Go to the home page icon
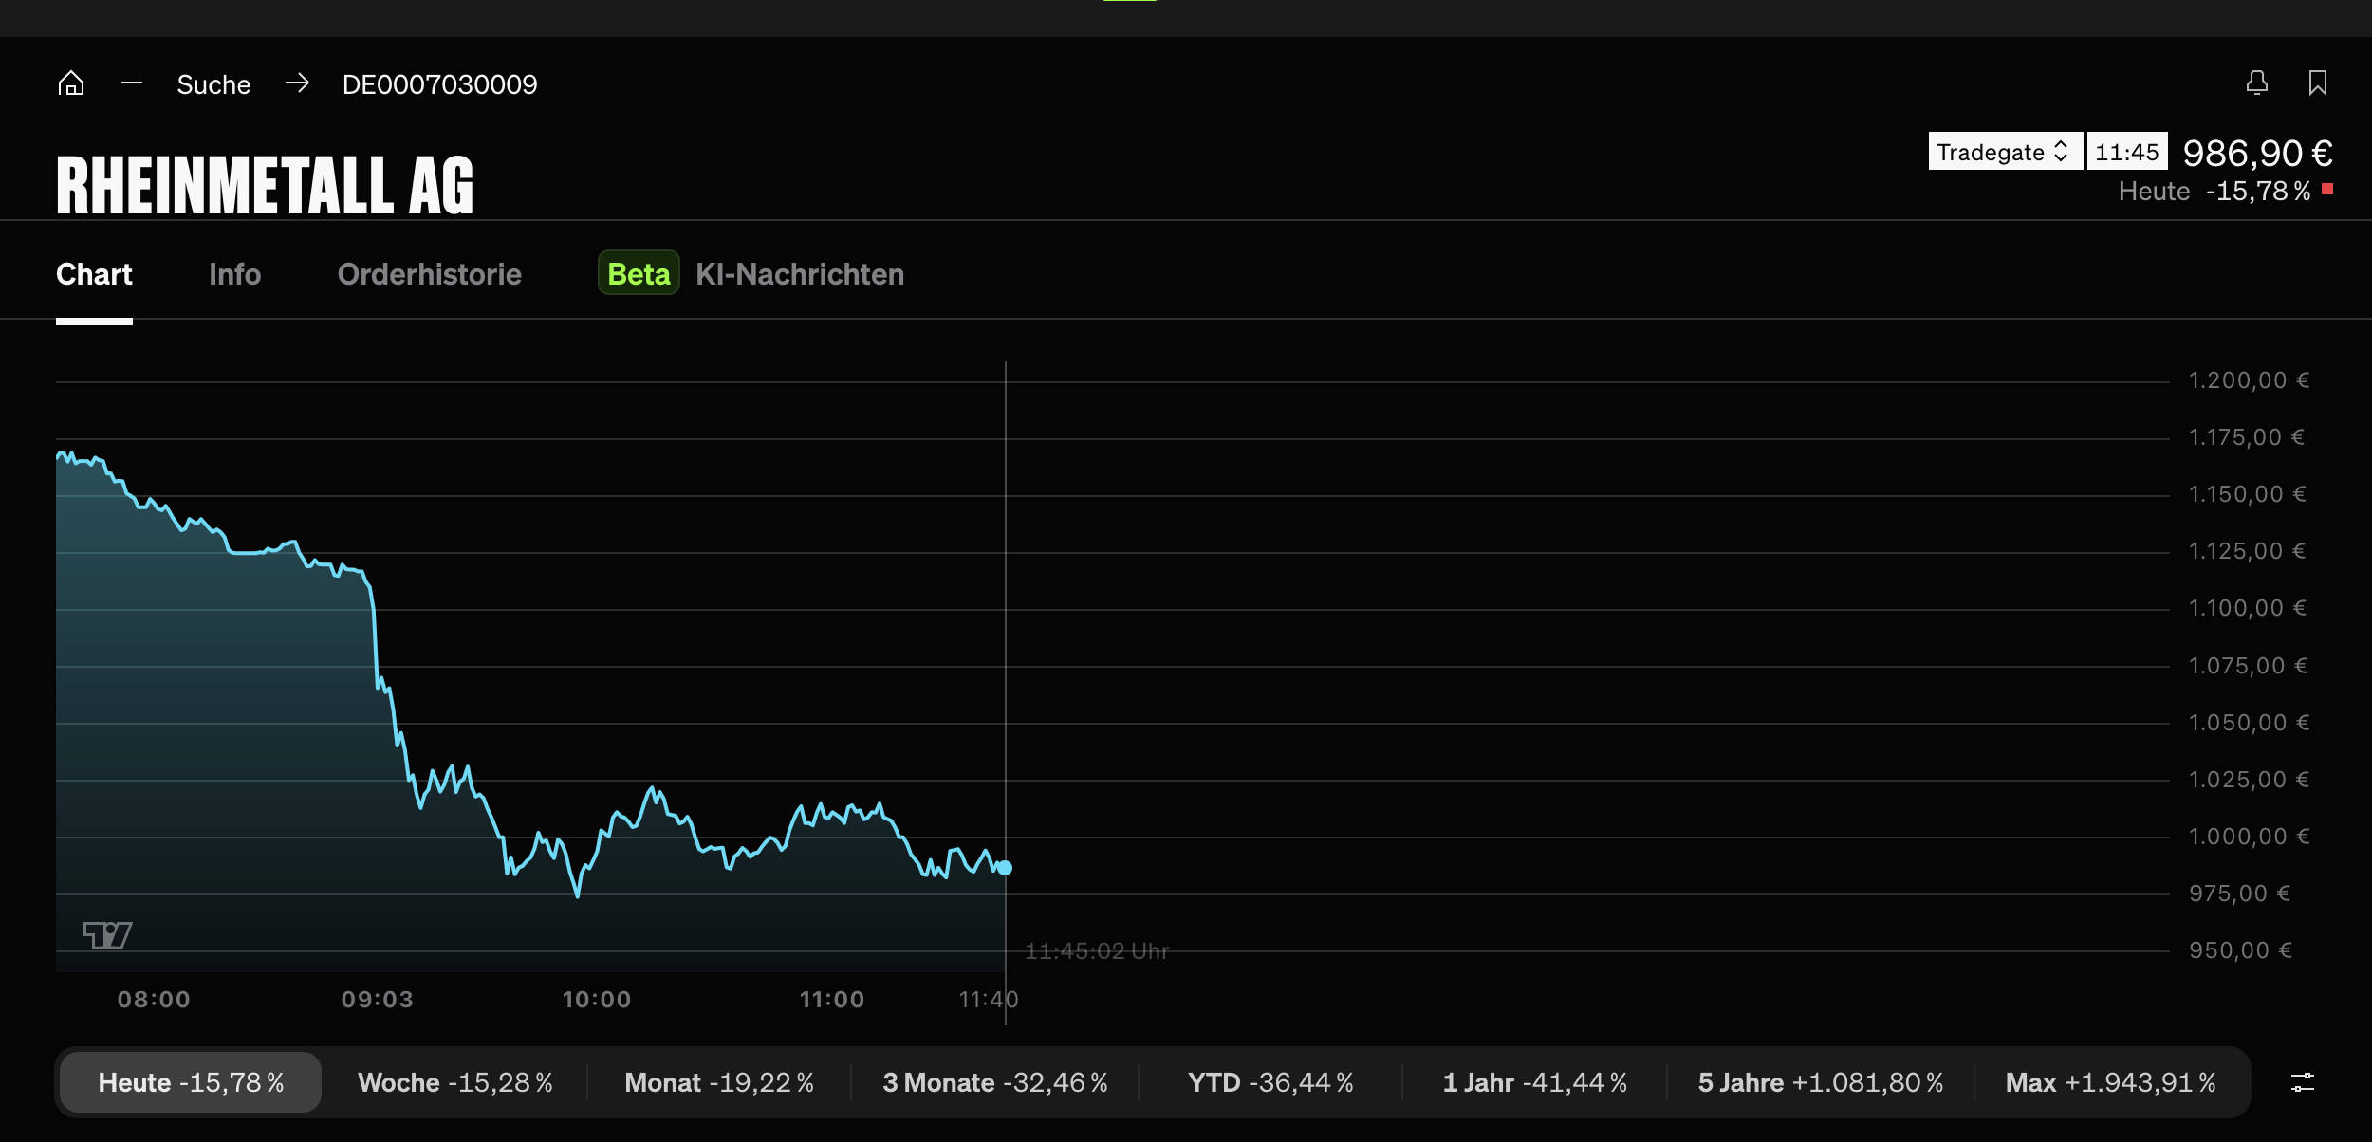The image size is (2372, 1142). 71,83
